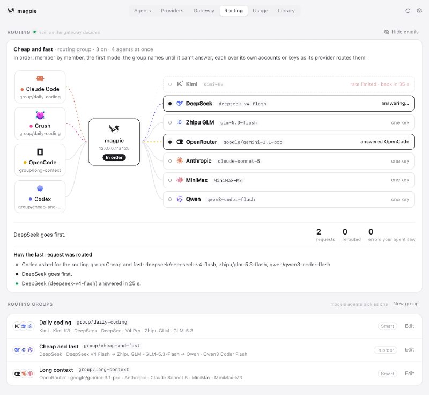
Task: Select the Qwen row radio circle
Action: (x=170, y=199)
